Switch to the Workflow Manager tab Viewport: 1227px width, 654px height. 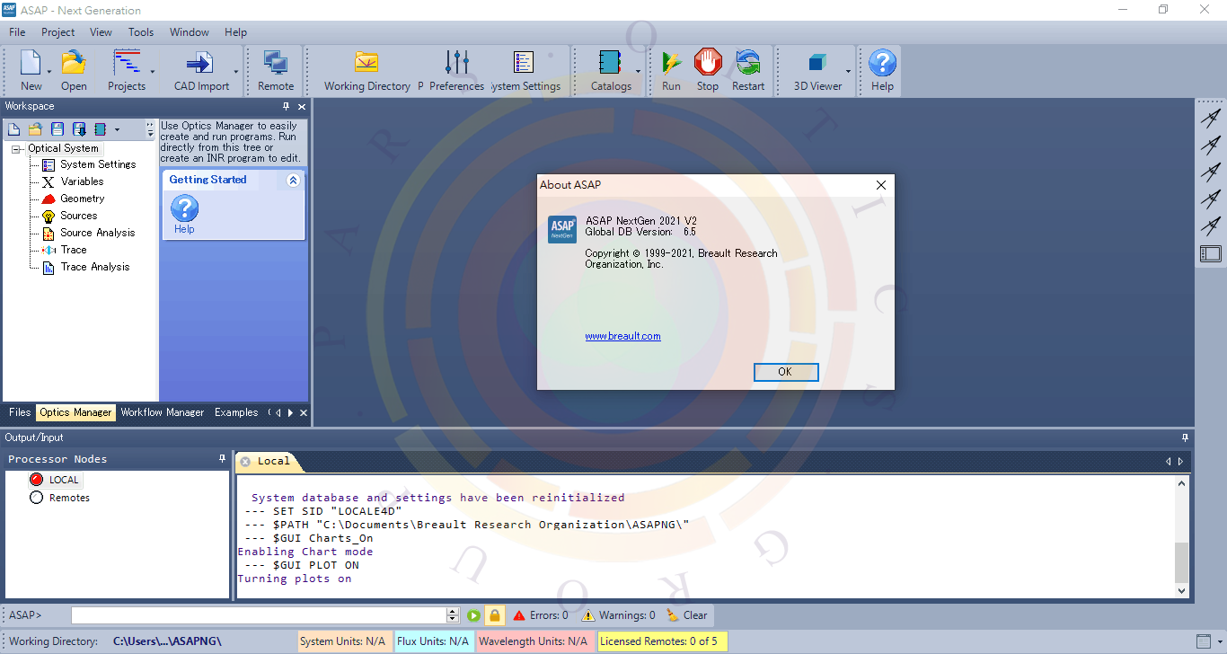coord(163,412)
